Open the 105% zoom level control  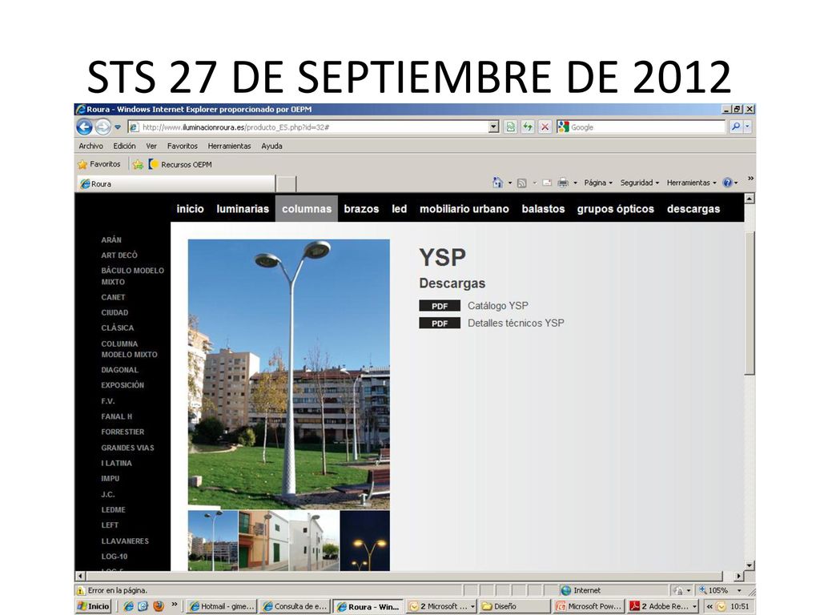(722, 590)
